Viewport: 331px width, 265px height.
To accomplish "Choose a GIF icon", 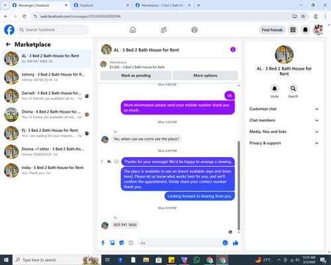I will [131, 243].
